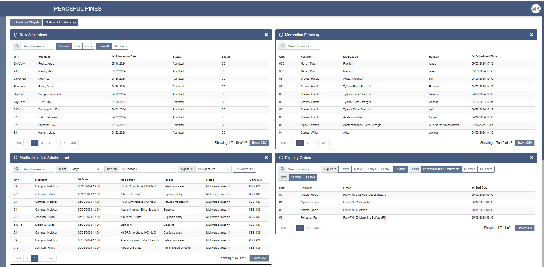Refresh the Medication Follow-up widget
The width and height of the screenshot is (544, 267).
click(281, 35)
